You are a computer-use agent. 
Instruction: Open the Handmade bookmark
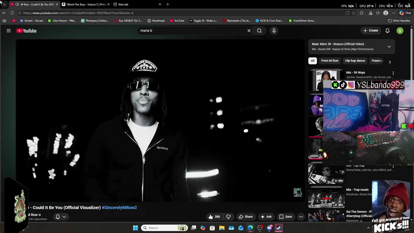[156, 21]
